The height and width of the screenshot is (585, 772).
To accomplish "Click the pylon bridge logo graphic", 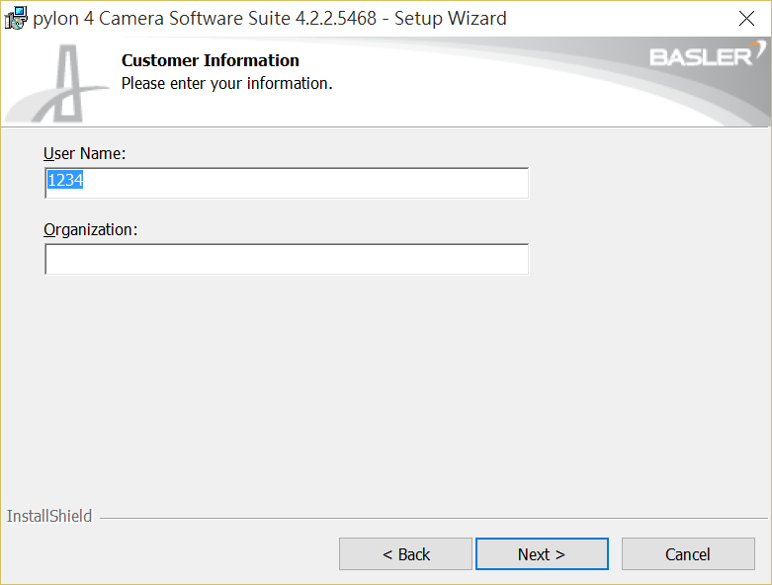I will 59,84.
